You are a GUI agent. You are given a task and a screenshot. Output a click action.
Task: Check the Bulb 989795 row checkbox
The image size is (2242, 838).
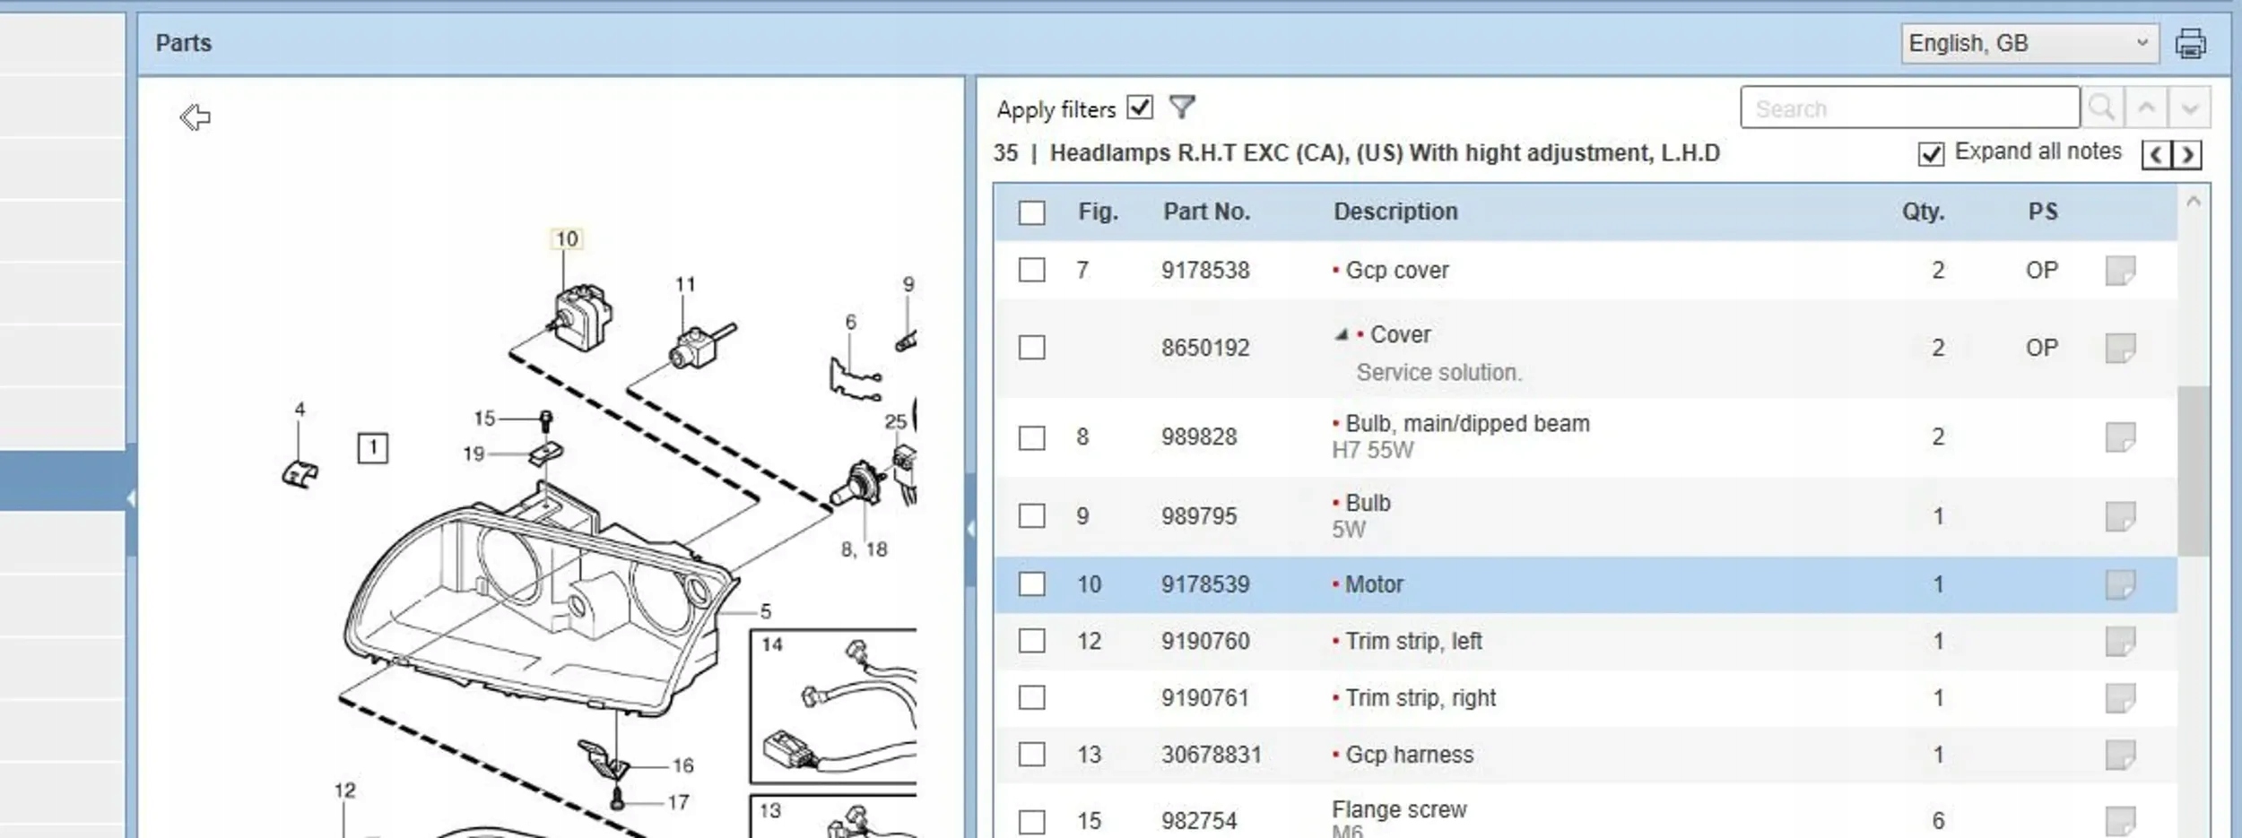(1032, 515)
